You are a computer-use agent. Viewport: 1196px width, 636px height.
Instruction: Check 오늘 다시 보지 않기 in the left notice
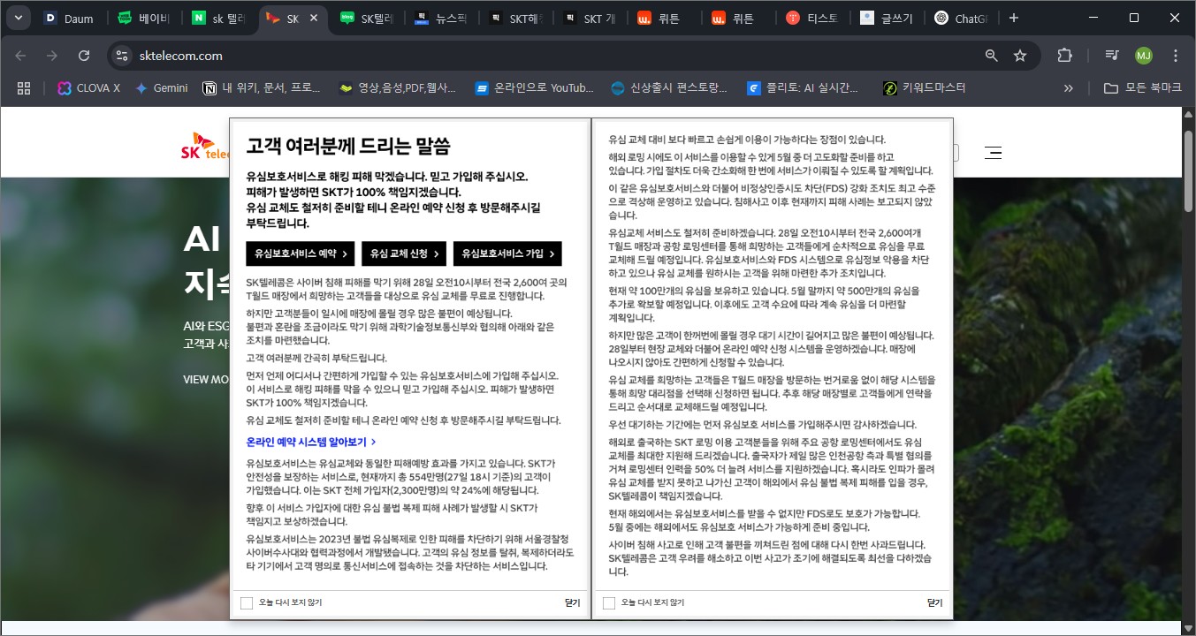pos(247,602)
